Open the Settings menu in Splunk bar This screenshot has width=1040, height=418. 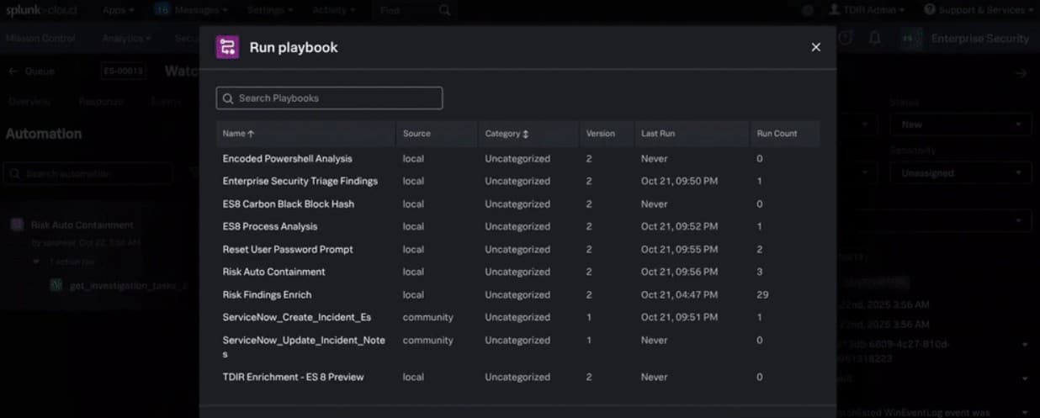coord(270,10)
